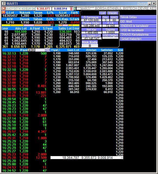This screenshot has width=158, height=174.
Task: Open the FD toolbar button
Action: (14, 9)
